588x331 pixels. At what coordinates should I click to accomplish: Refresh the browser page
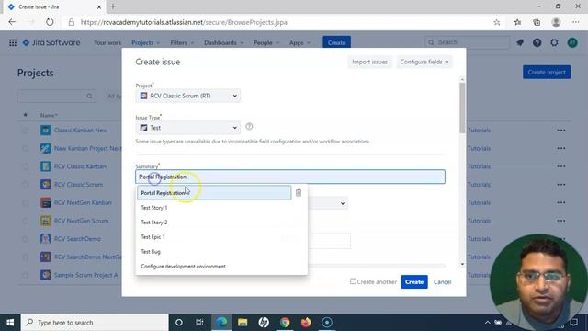[50, 22]
